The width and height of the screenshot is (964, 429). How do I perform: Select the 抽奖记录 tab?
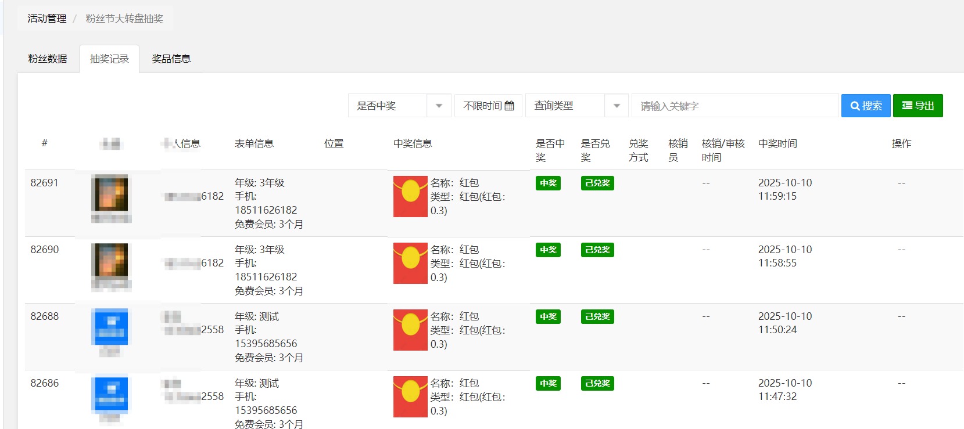tap(109, 59)
